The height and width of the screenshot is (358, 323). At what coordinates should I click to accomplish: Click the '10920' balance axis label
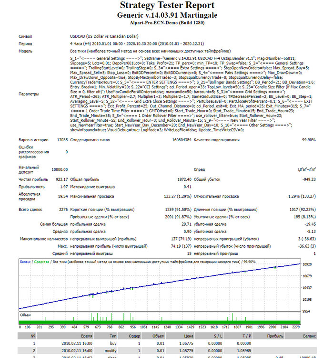[307, 264]
